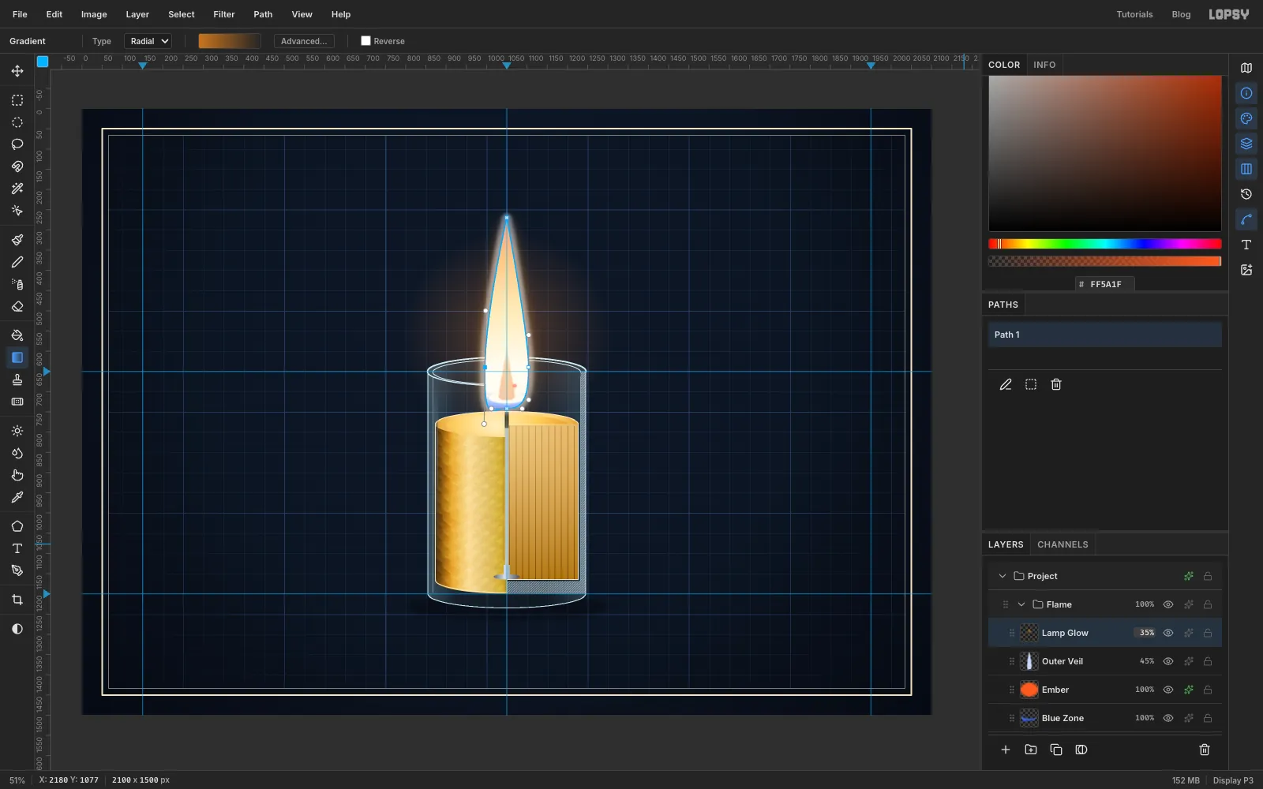The width and height of the screenshot is (1263, 789).
Task: Add a new layer with plus icon
Action: tap(1006, 750)
